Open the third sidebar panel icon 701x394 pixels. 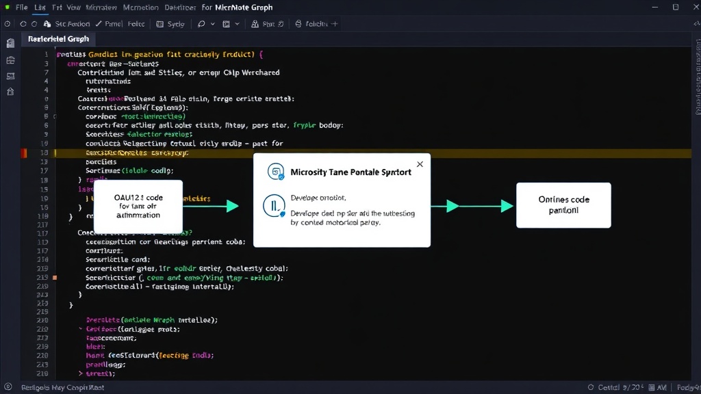pos(11,76)
